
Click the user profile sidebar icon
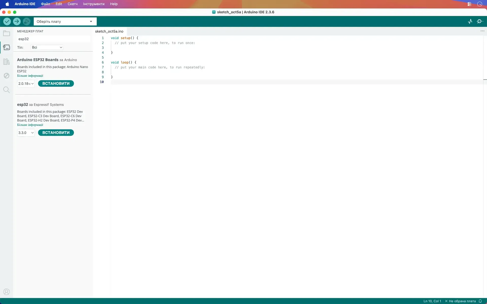pyautogui.click(x=7, y=292)
